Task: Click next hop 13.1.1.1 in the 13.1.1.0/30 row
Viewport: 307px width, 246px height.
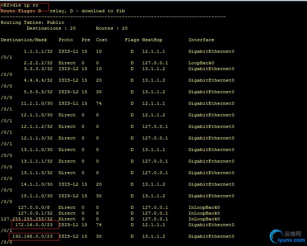Action: (x=154, y=150)
